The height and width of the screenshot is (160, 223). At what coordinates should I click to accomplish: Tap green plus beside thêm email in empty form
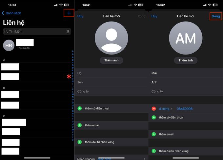80,125
